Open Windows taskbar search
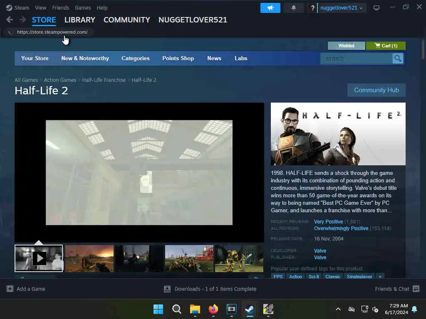This screenshot has width=426, height=319. point(176,309)
